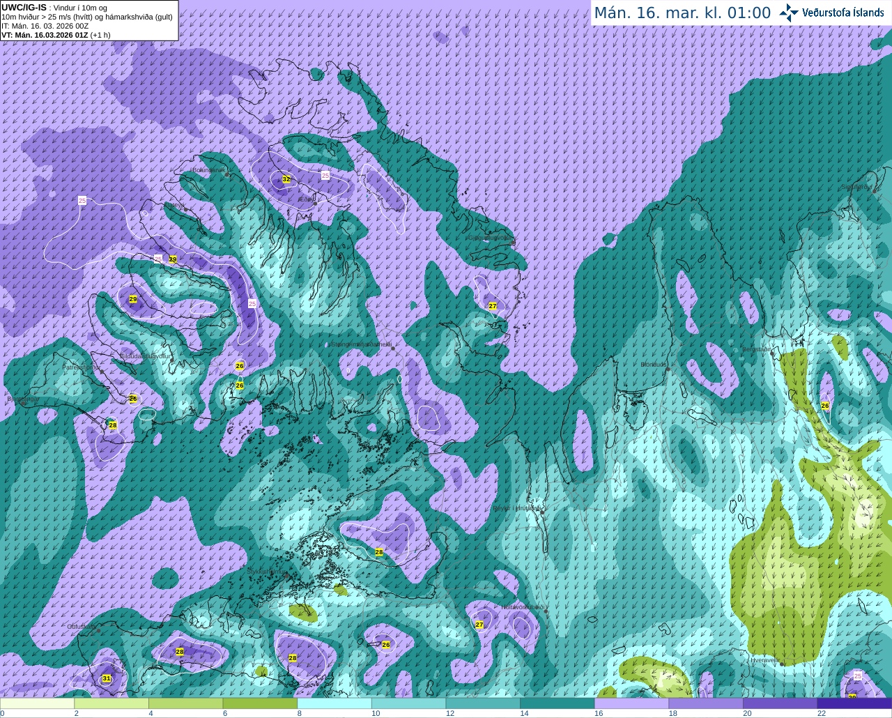Image resolution: width=892 pixels, height=718 pixels.
Task: Click the Siglufjörður station label
Action: (857, 187)
